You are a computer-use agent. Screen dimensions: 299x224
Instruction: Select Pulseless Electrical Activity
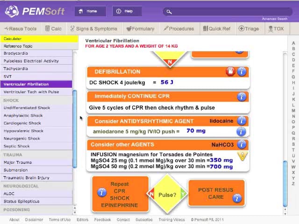(x=36, y=61)
